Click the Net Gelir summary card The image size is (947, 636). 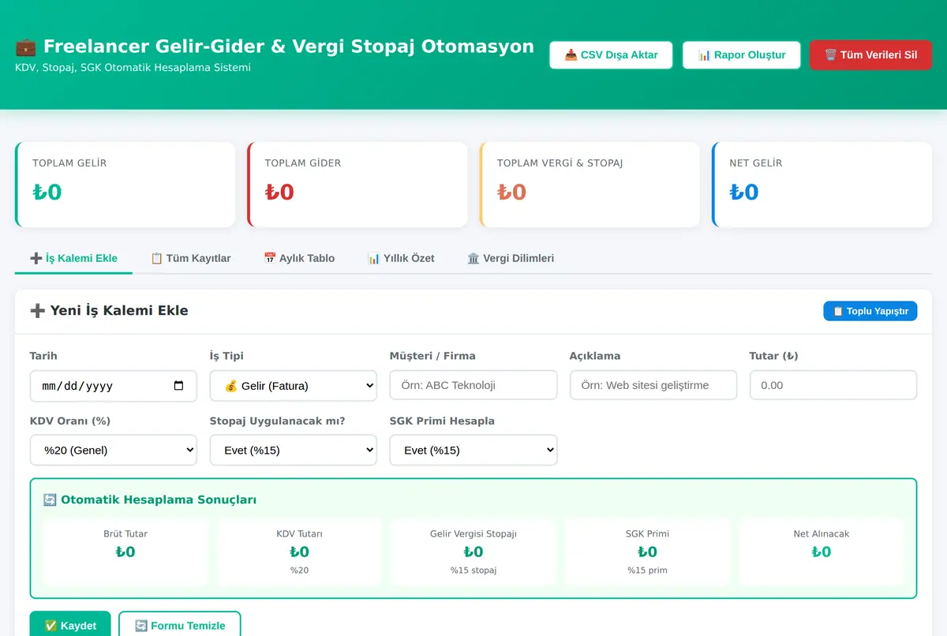pos(822,185)
